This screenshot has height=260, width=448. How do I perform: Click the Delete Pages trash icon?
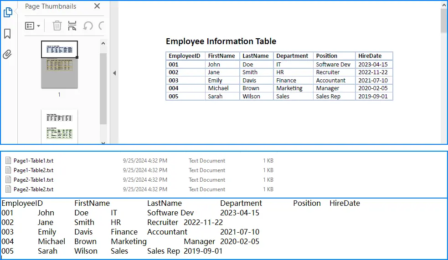[57, 25]
